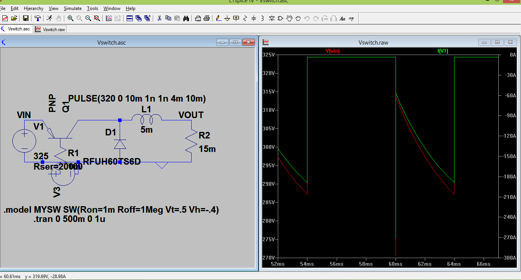This screenshot has height=280, width=521.
Task: Open the Window menu
Action: 112,8
